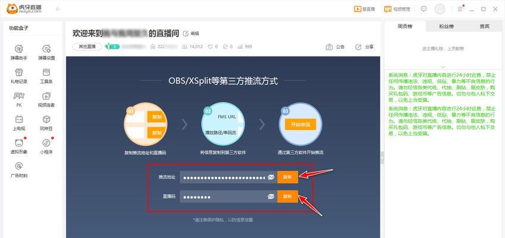The height and width of the screenshot is (238, 505).
Task: Show the hidden 直播码 value
Action: (271, 196)
